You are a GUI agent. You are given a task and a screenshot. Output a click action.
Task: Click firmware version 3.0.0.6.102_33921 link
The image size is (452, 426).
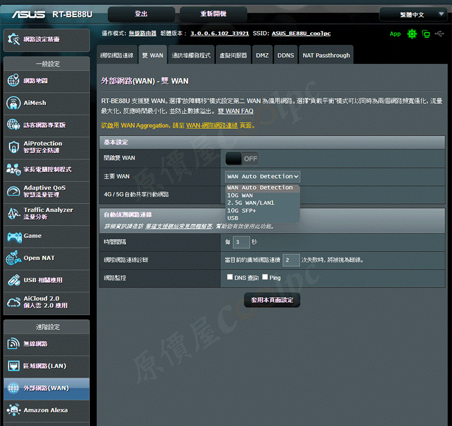pyautogui.click(x=219, y=33)
